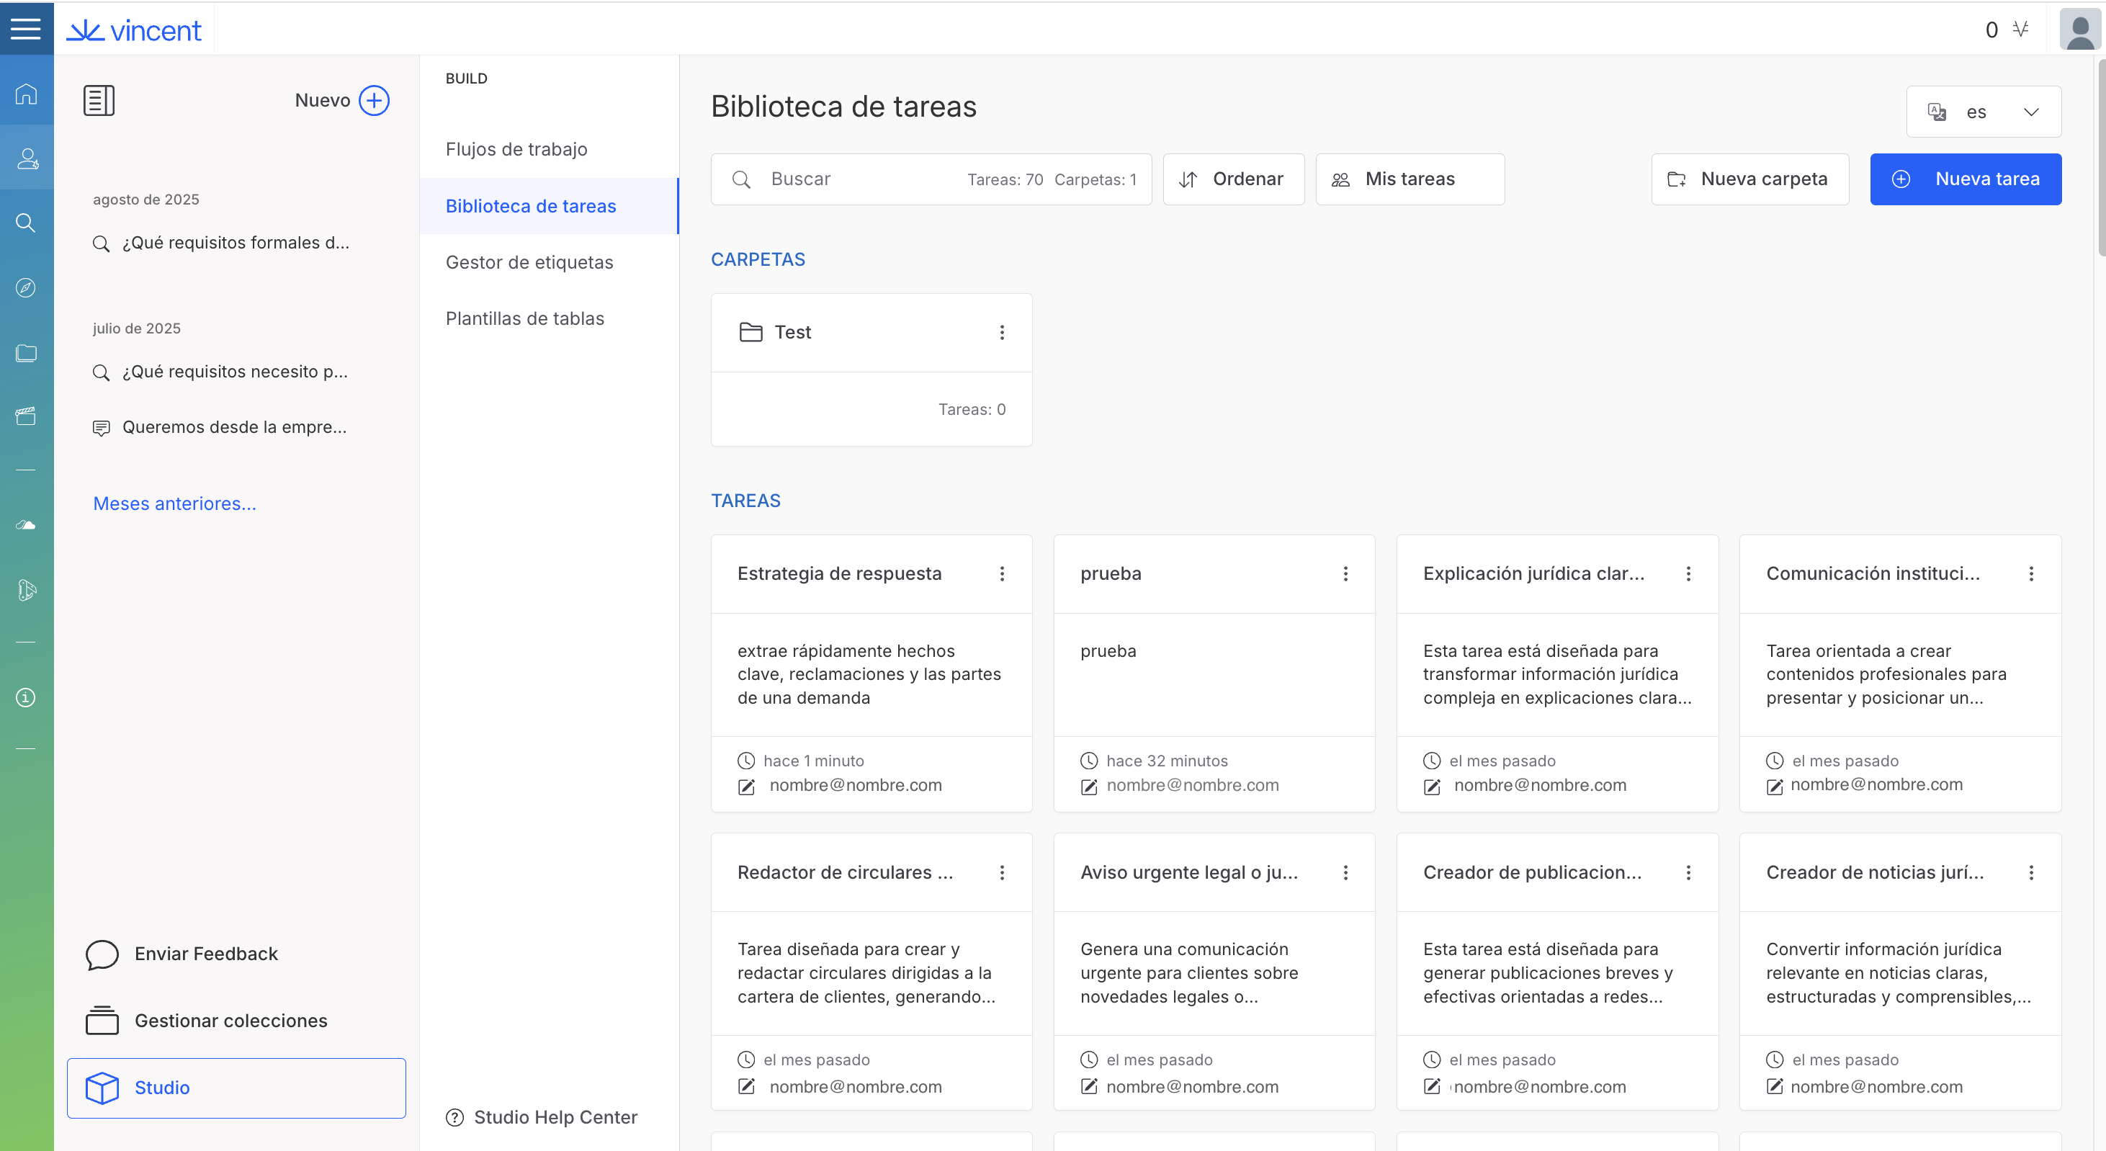This screenshot has height=1151, width=2106.
Task: Click the user avatar icon at top right
Action: [2079, 30]
